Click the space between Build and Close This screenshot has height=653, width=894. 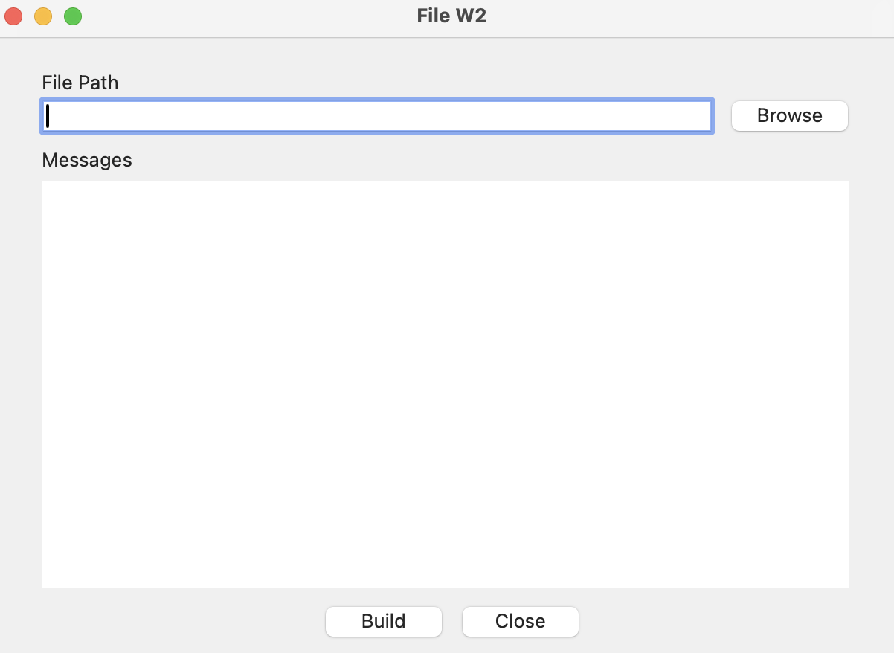(x=452, y=621)
